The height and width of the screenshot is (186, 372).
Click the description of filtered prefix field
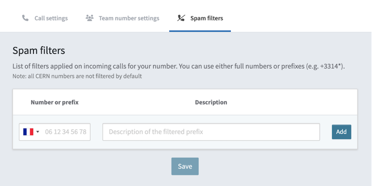point(211,132)
